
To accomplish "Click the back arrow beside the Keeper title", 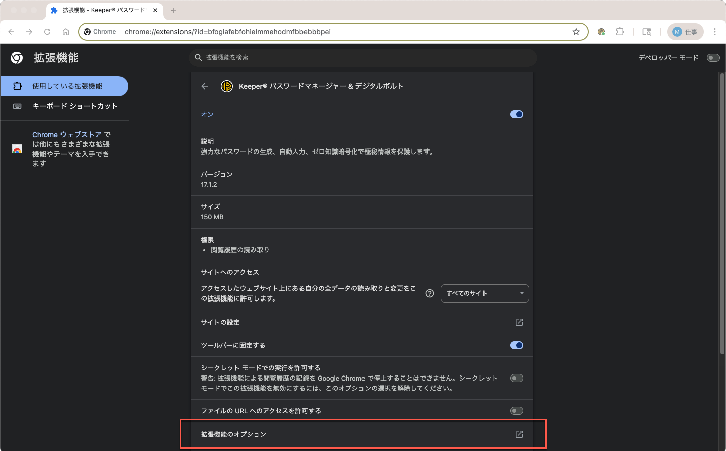I will tap(205, 86).
